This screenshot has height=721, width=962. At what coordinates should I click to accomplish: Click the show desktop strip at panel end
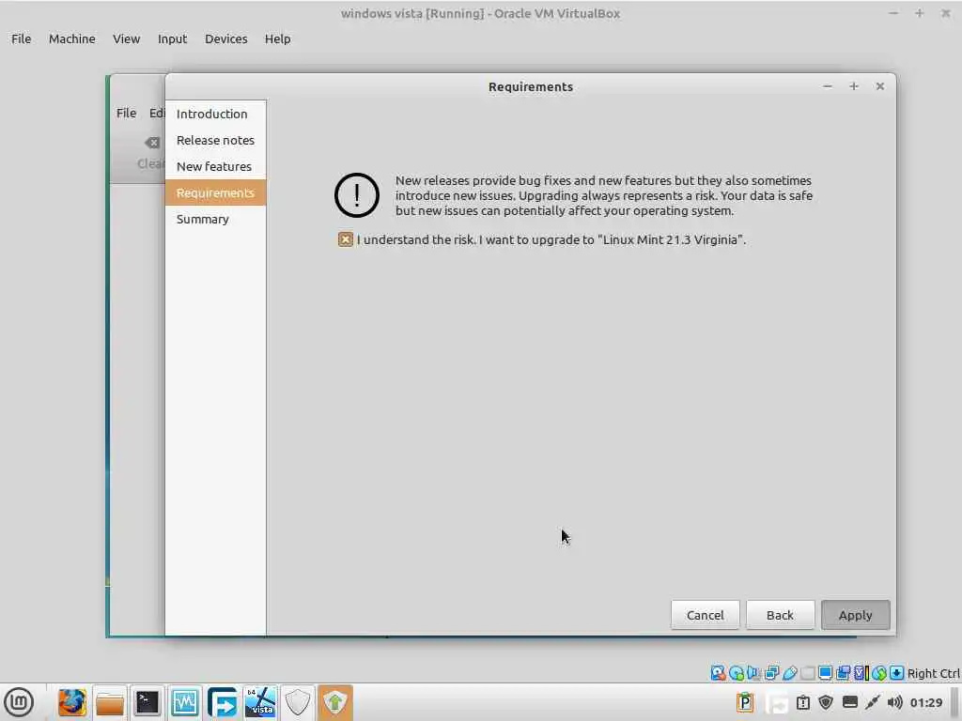point(954,702)
